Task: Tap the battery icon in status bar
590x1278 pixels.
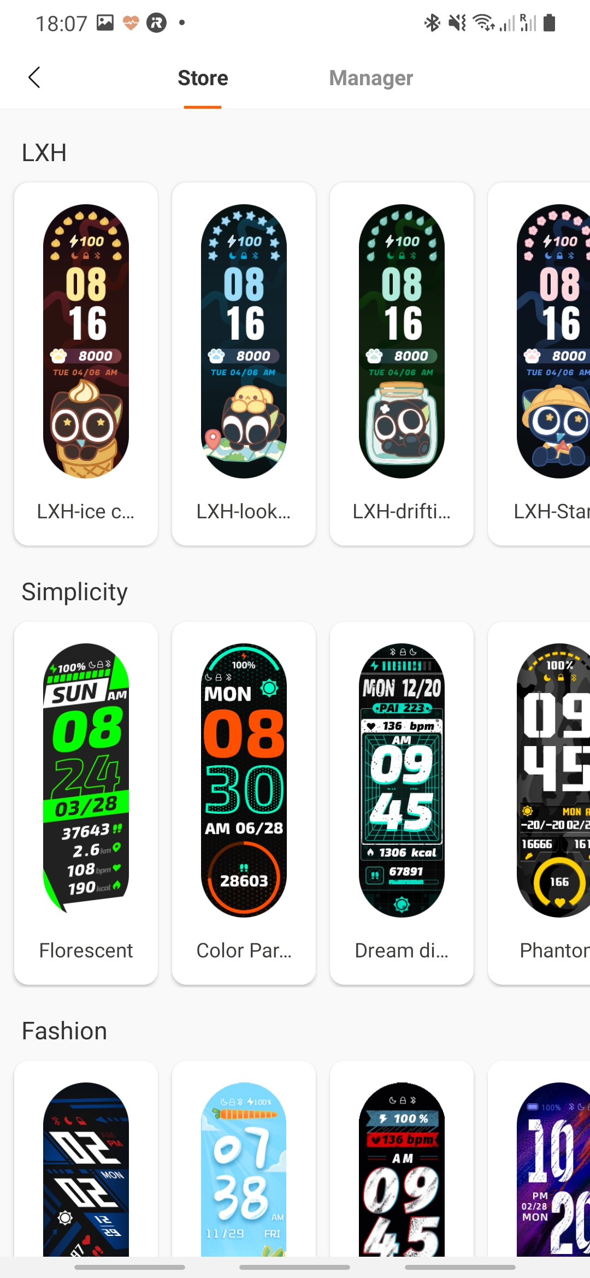Action: pos(550,23)
